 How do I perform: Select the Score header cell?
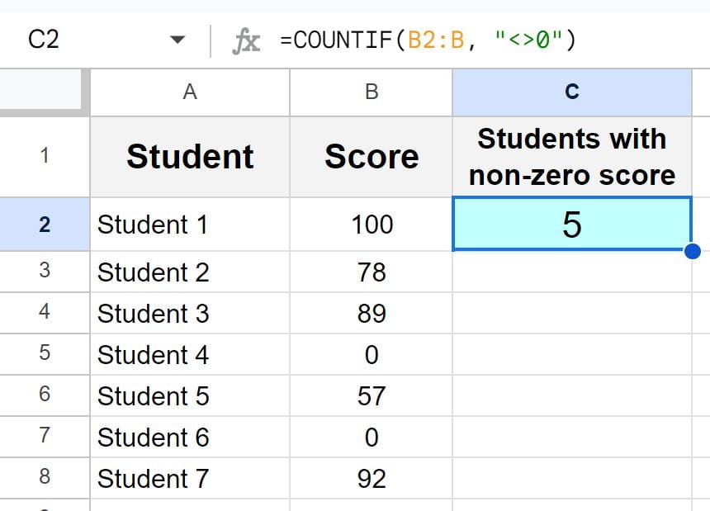(x=371, y=156)
